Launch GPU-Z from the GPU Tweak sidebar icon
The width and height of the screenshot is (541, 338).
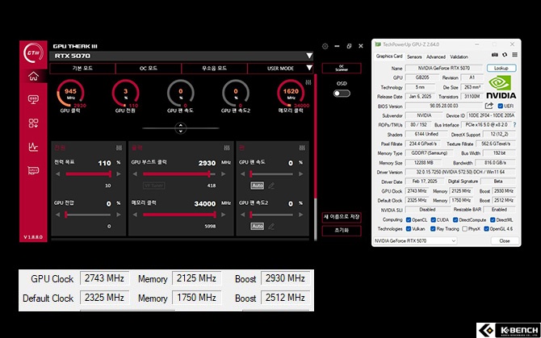[33, 170]
